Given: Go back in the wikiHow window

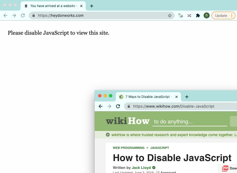Looking at the screenshot, I should click(101, 106).
